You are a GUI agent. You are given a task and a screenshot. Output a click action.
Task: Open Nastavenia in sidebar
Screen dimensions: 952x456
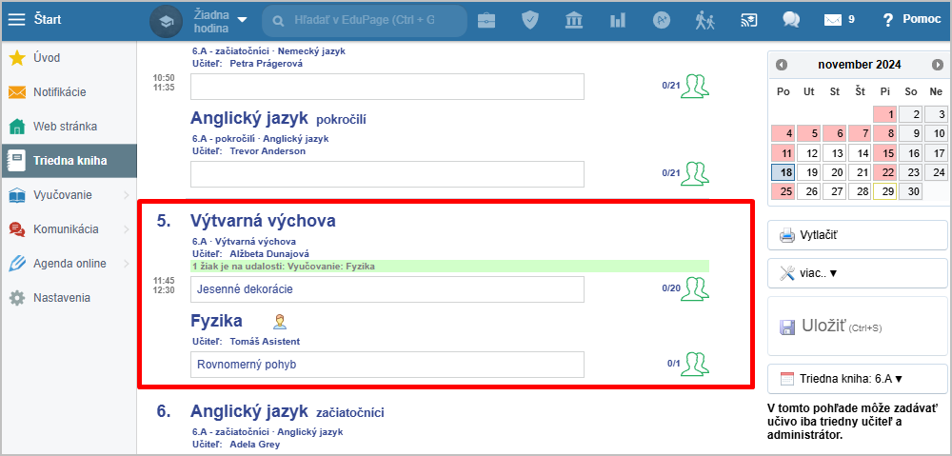[x=69, y=298]
